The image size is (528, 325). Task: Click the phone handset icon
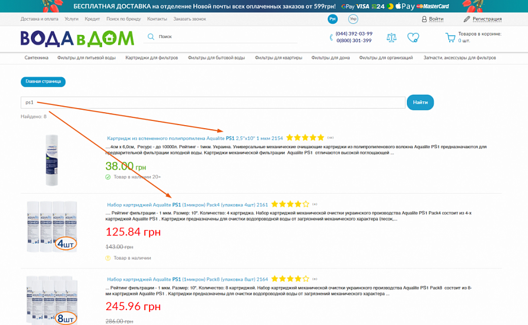[x=331, y=37]
